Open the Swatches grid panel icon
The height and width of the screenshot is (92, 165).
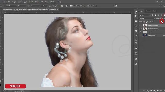click(x=136, y=53)
